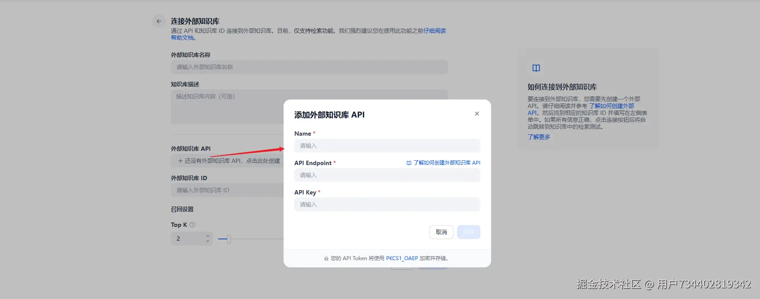Screen dimensions: 760x299
Task: Click the API Endpoint input field
Action: click(387, 175)
